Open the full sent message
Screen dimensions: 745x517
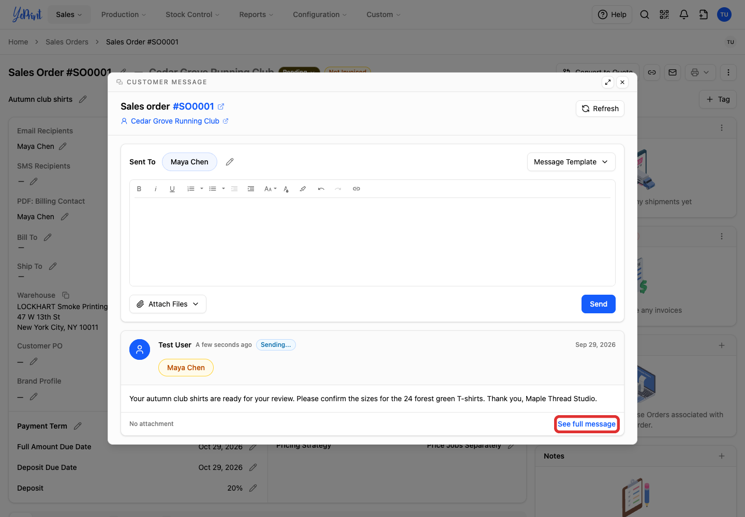pos(587,424)
